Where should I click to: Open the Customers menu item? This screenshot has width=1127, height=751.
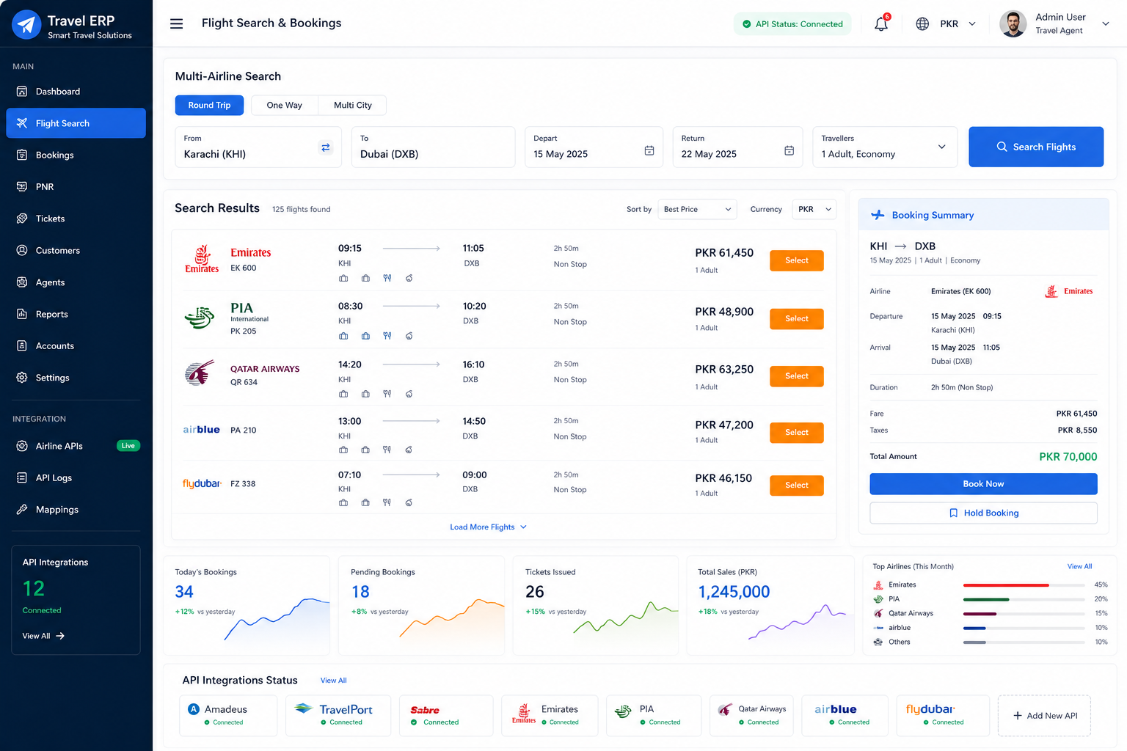(76, 250)
